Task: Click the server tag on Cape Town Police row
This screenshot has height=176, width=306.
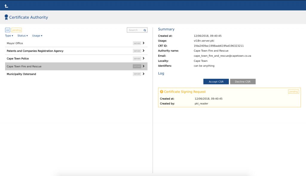Action: (137, 58)
